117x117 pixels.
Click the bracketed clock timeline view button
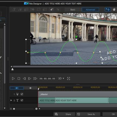17,88
